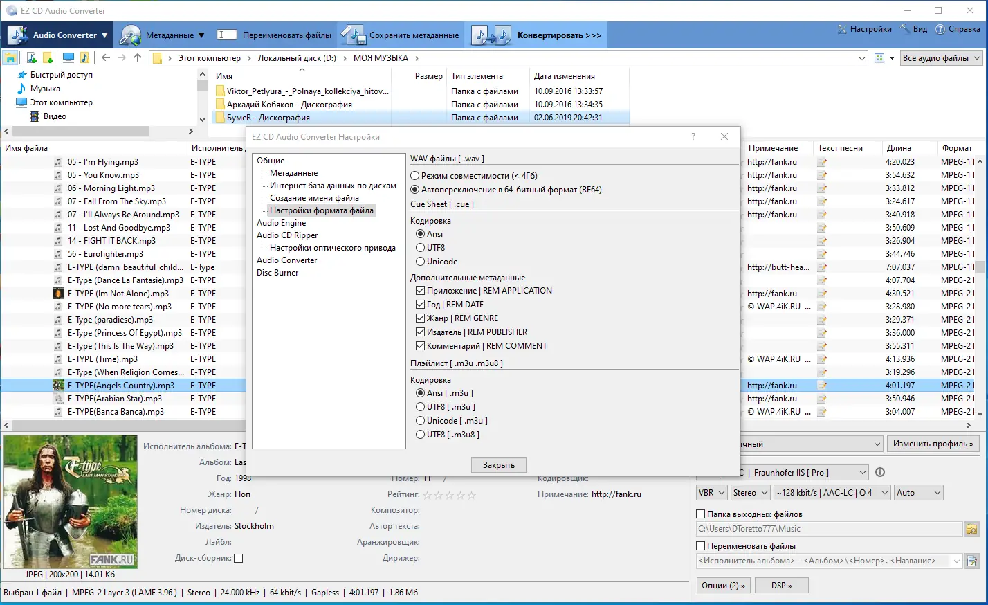Click the rename filename template field
Screen dimensions: 988x605
tap(829, 561)
